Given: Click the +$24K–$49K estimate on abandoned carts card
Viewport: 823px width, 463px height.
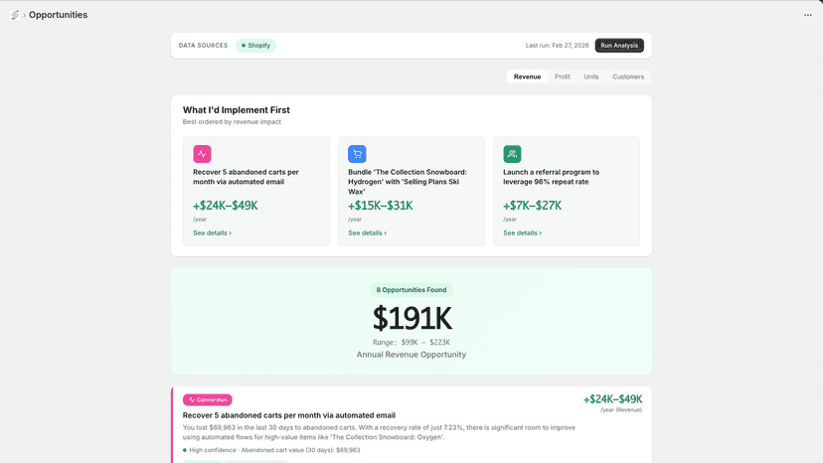Looking at the screenshot, I should tap(226, 206).
